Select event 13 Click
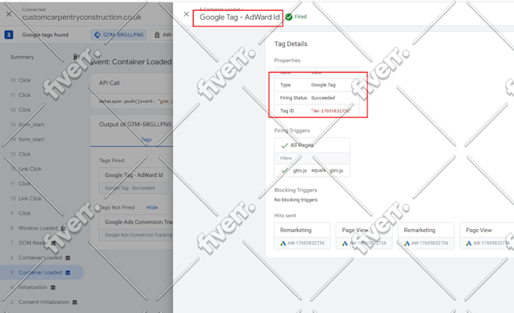 coord(20,154)
